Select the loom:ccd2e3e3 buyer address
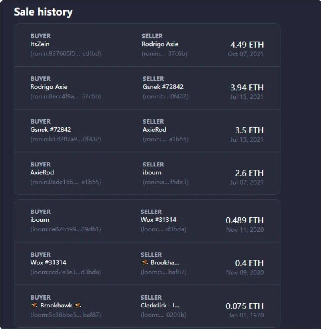321x329 pixels. 66,272
